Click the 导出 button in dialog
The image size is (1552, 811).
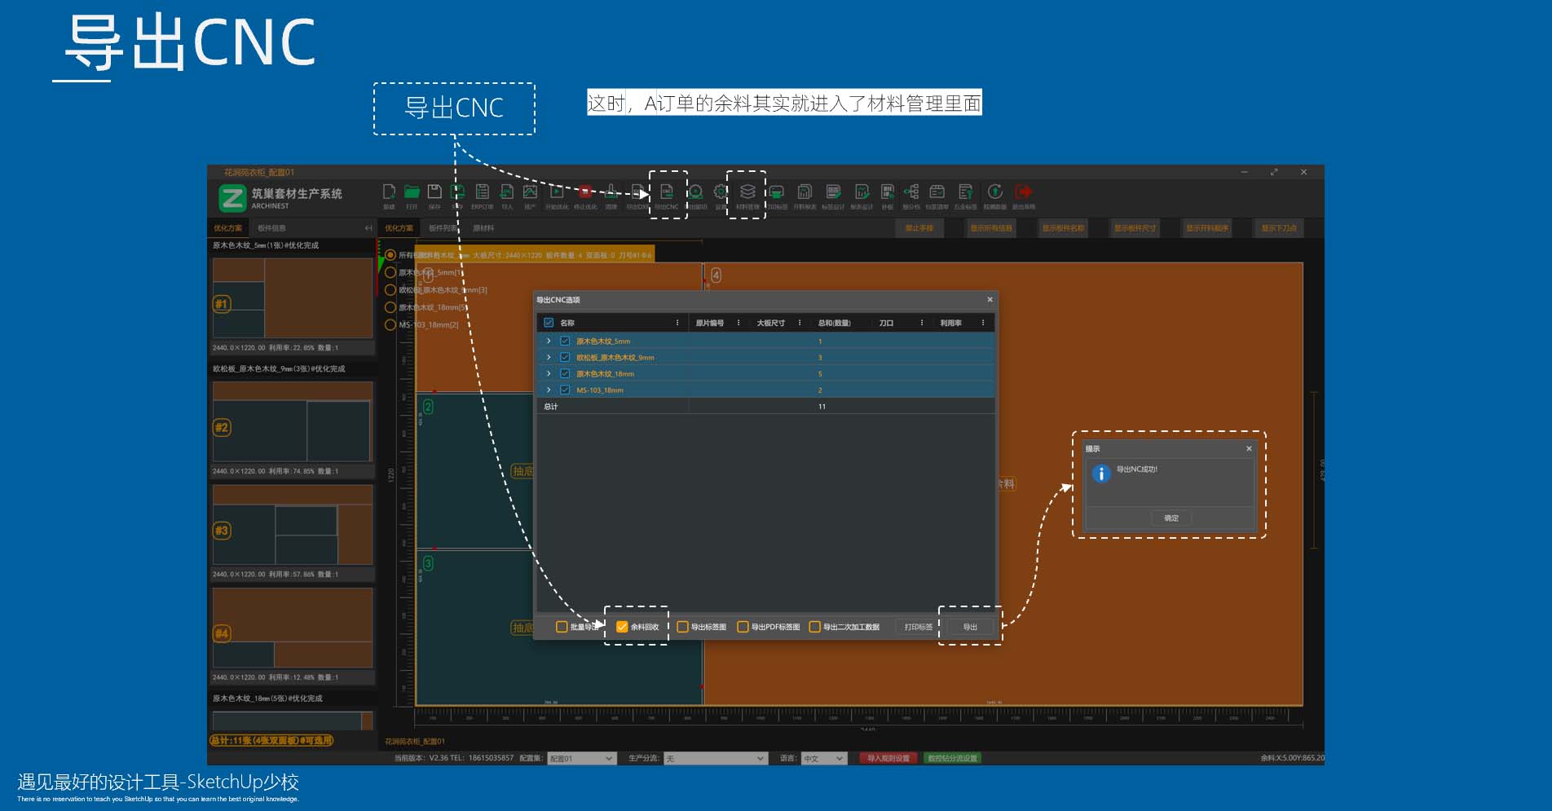click(969, 627)
